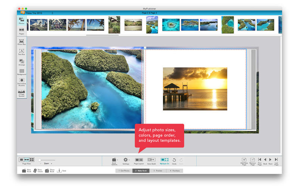Go to step 3 Preview tab
This screenshot has width=299, height=186.
coord(158,170)
